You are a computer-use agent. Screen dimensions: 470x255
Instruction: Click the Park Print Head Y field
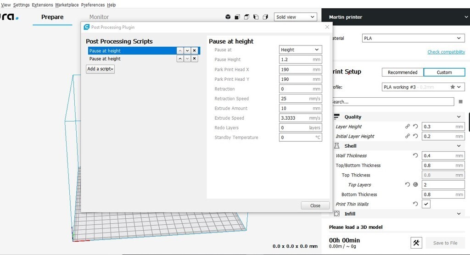click(300, 79)
